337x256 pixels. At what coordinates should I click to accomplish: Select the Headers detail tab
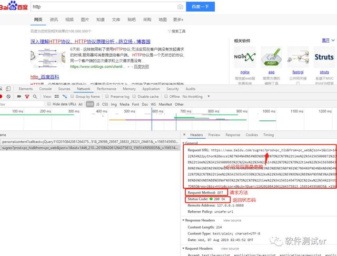(196, 135)
